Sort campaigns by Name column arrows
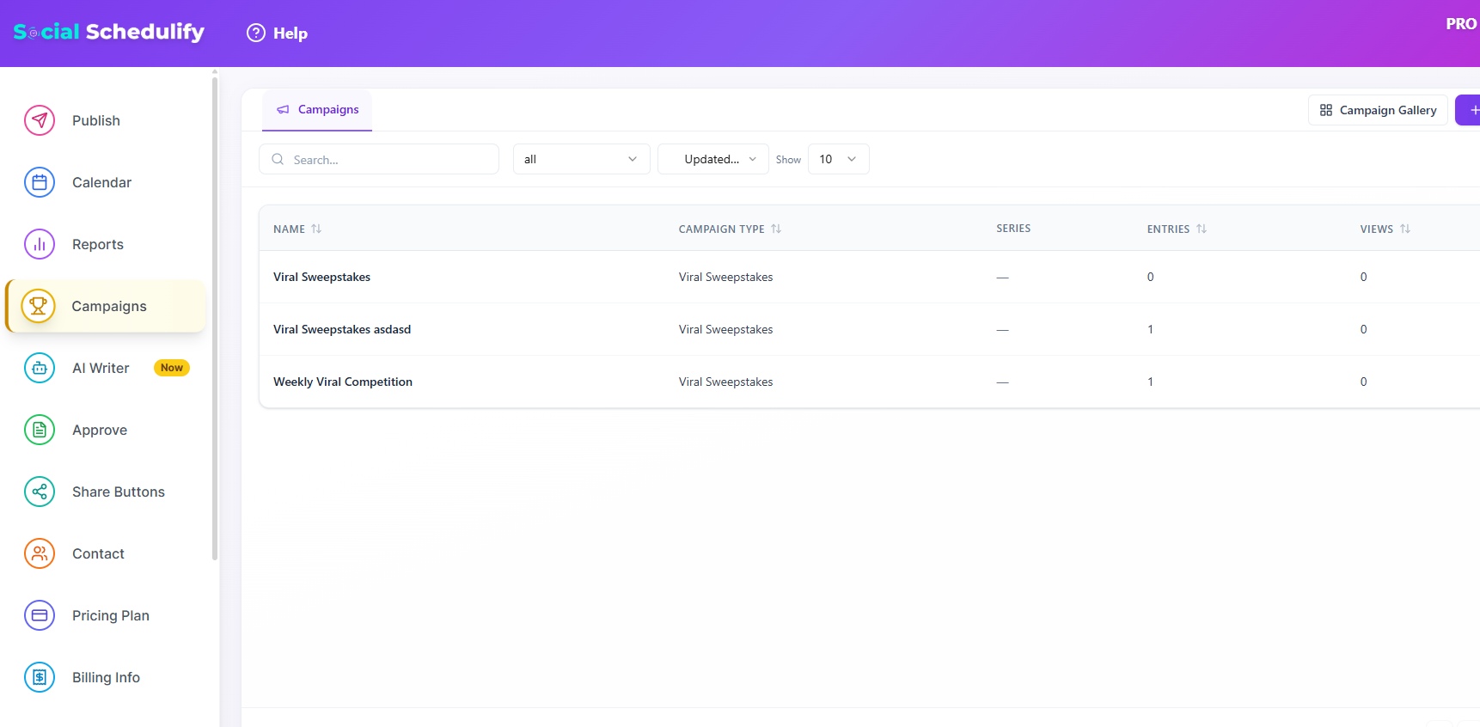This screenshot has width=1480, height=727. [316, 229]
